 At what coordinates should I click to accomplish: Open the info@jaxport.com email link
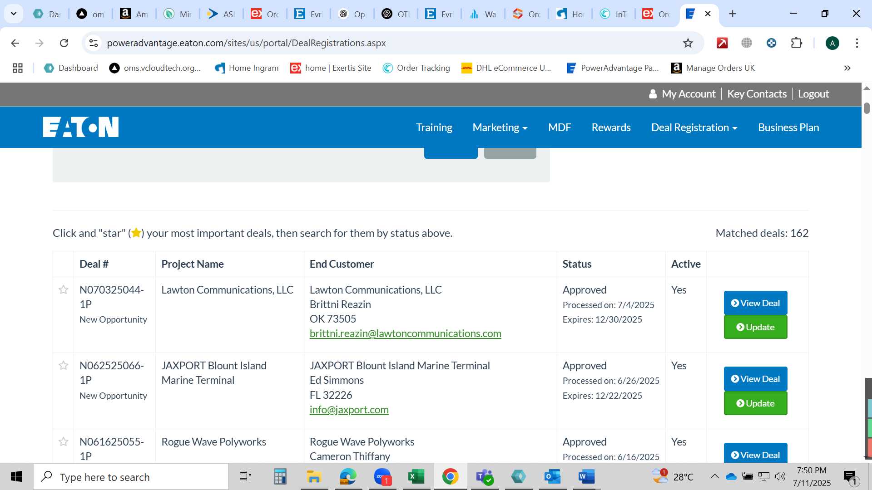coord(349,410)
